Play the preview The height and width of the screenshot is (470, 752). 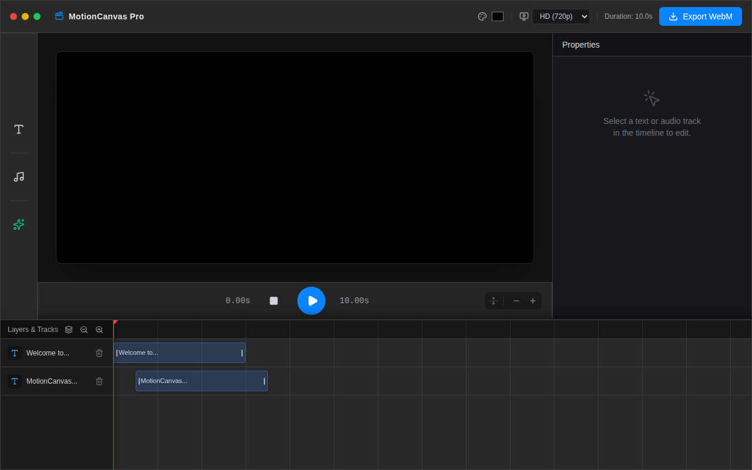(311, 301)
